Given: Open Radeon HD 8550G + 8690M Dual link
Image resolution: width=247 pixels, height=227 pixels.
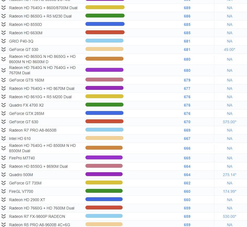Looking at the screenshot, I should click(38, 167).
